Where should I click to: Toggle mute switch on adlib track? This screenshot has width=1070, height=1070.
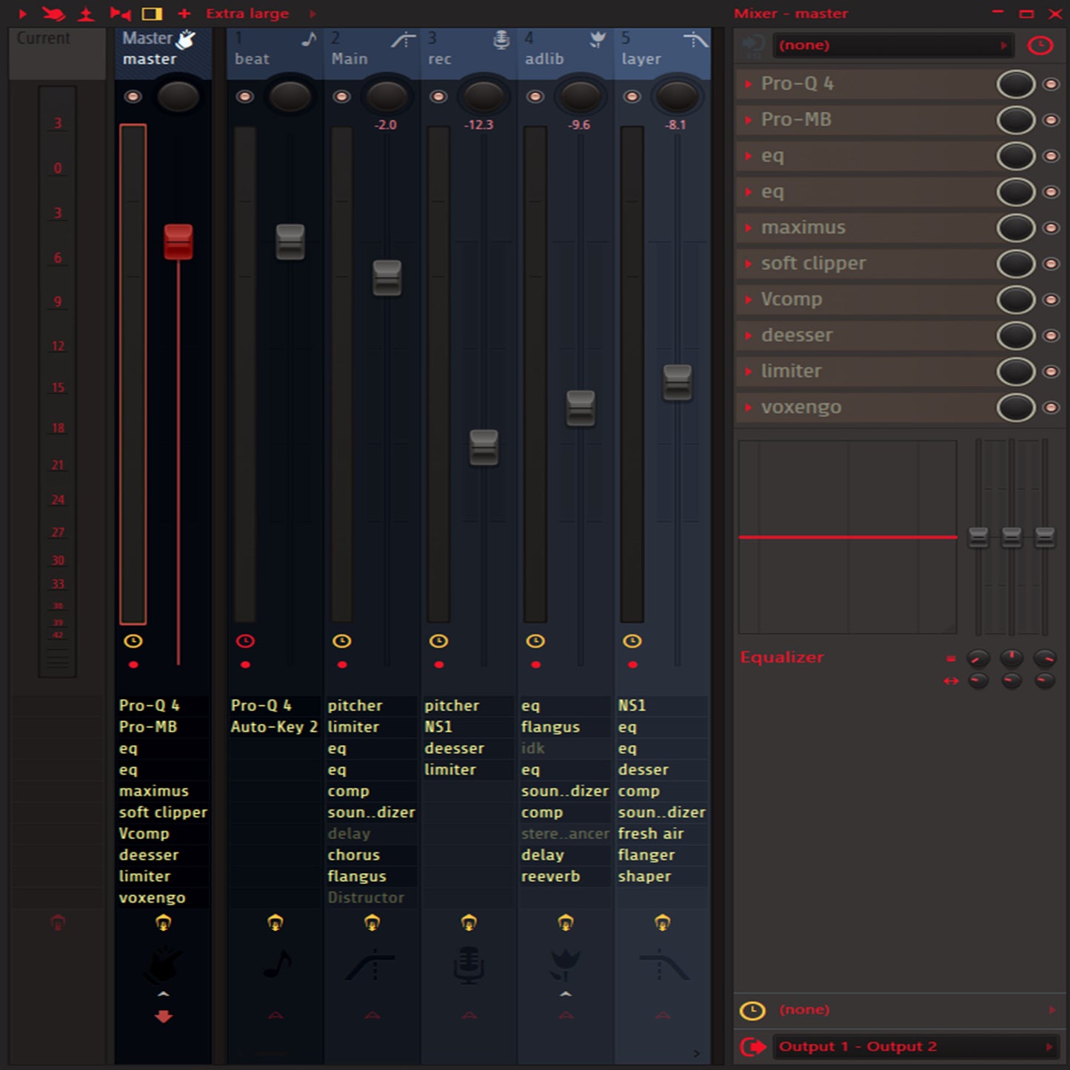coord(535,96)
